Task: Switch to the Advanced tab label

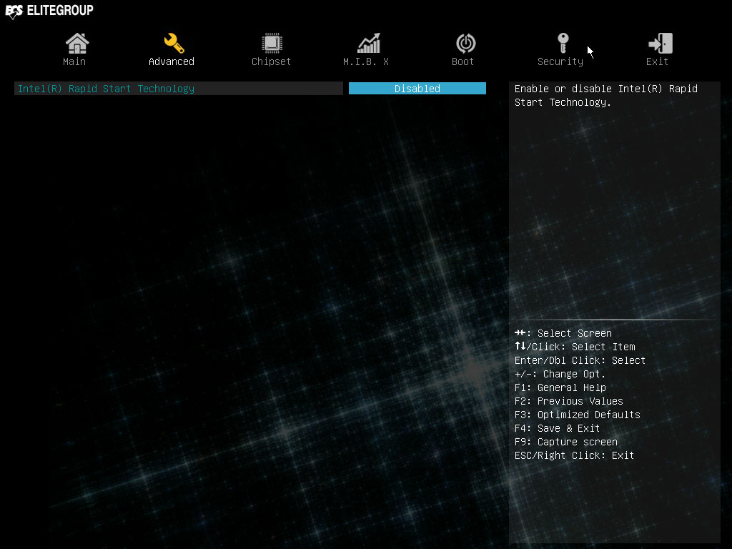Action: point(172,61)
